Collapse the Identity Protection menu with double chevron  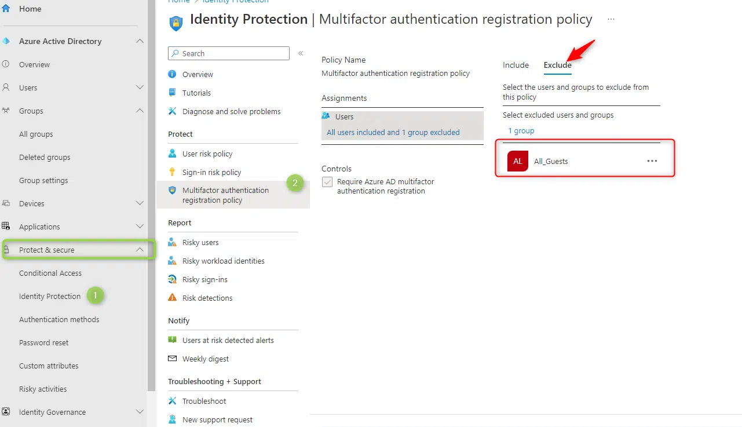coord(301,53)
